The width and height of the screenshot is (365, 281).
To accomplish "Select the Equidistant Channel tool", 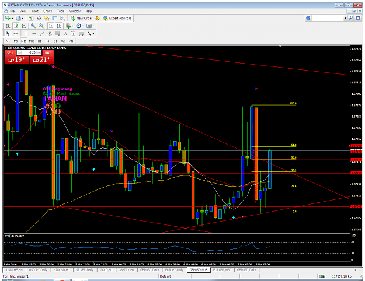I will pyautogui.click(x=50, y=34).
